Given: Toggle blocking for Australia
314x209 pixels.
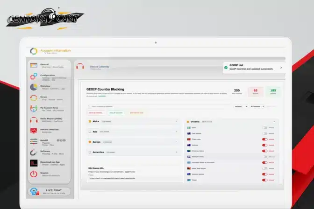Looking at the screenshot, I should 265,145.
